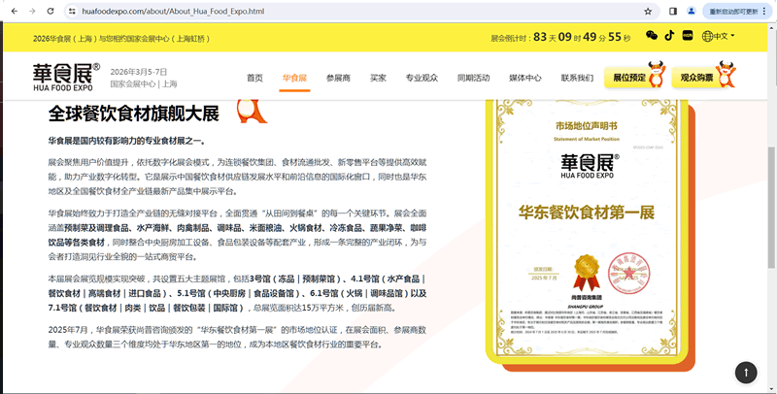Select the 首页 nav item

pyautogui.click(x=254, y=78)
